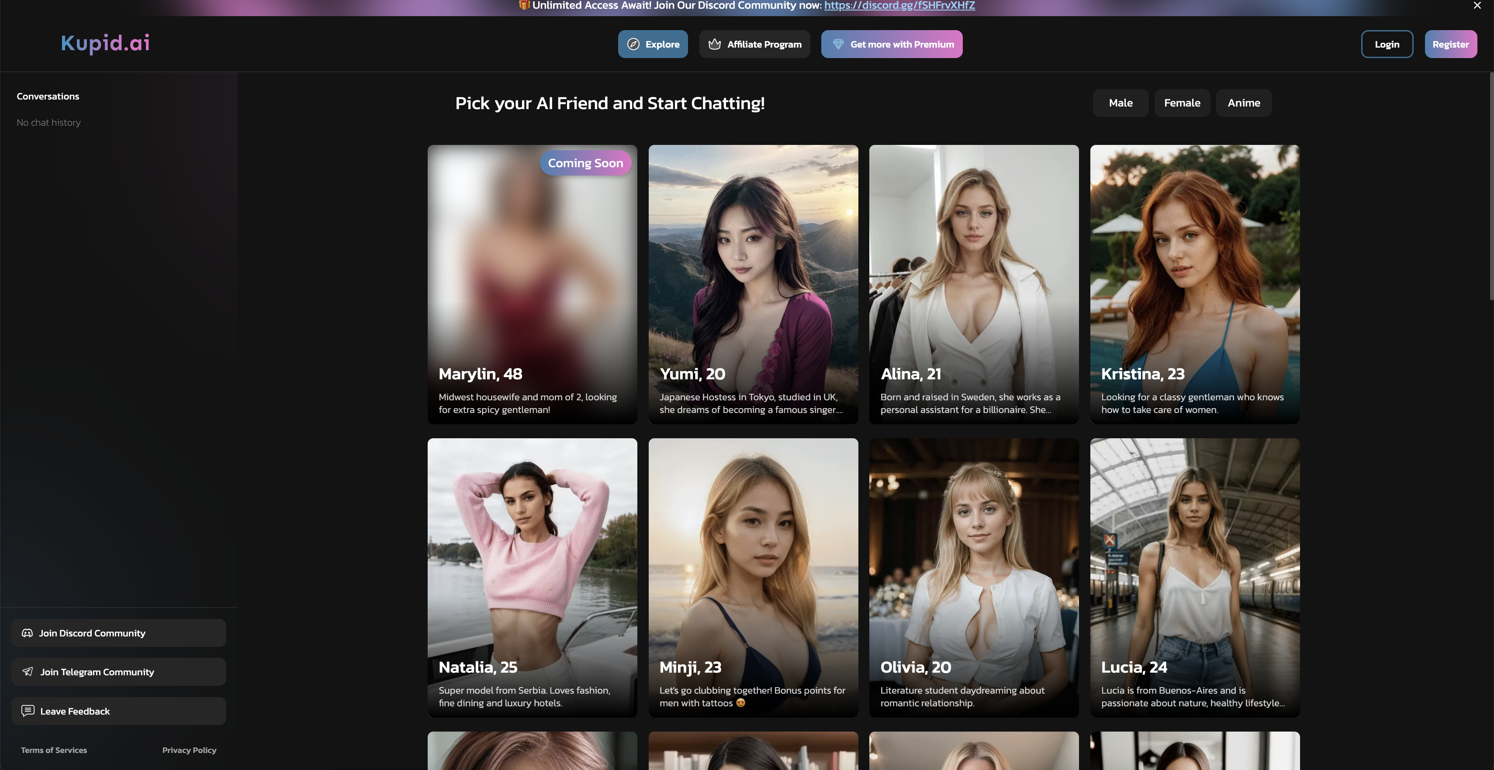Dismiss the top Discord announcement banner

[x=1477, y=5]
